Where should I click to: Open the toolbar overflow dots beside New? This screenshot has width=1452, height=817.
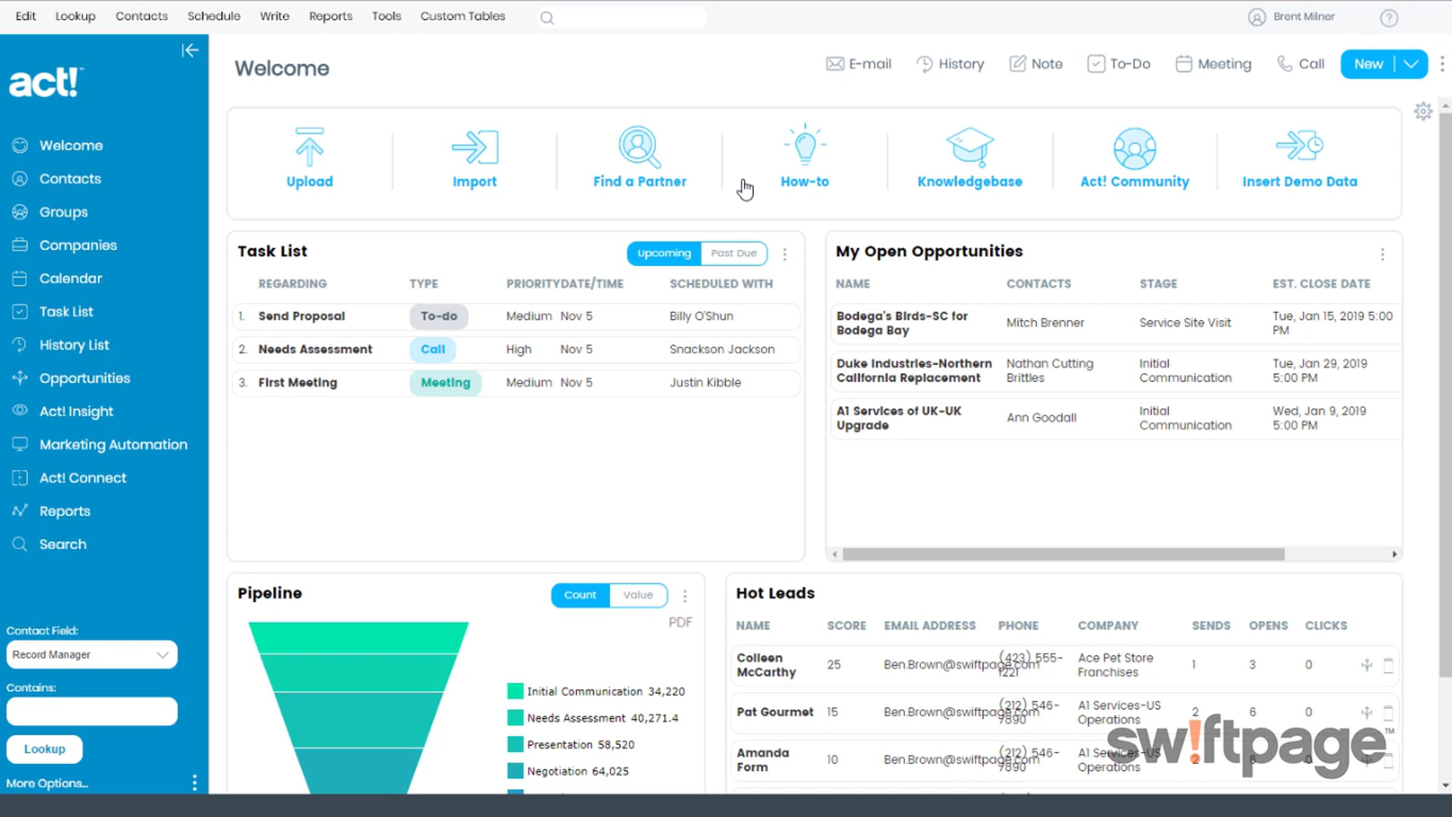pos(1442,63)
